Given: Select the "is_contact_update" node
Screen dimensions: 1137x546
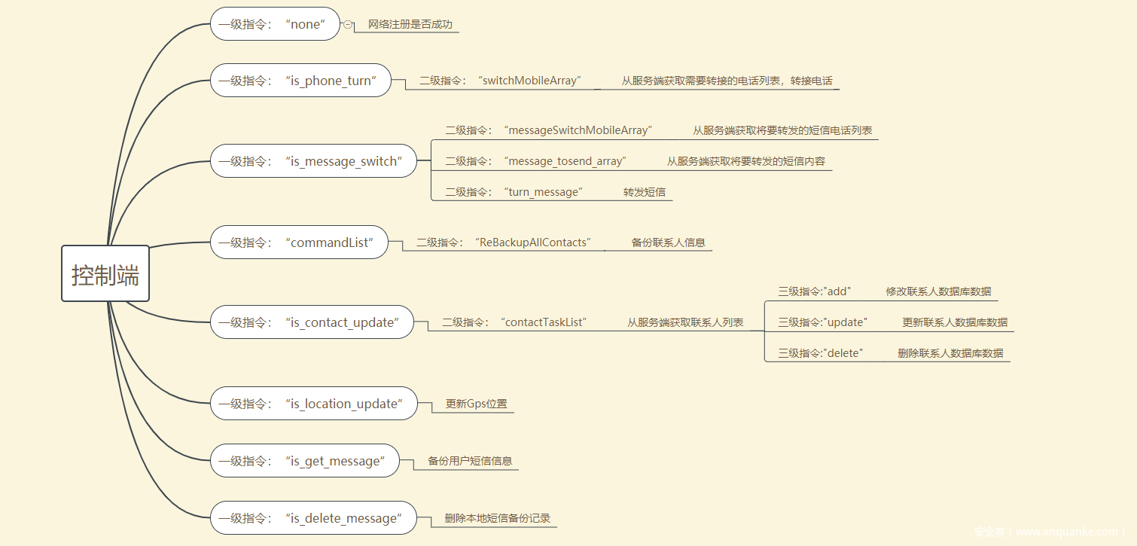Looking at the screenshot, I should [x=312, y=322].
